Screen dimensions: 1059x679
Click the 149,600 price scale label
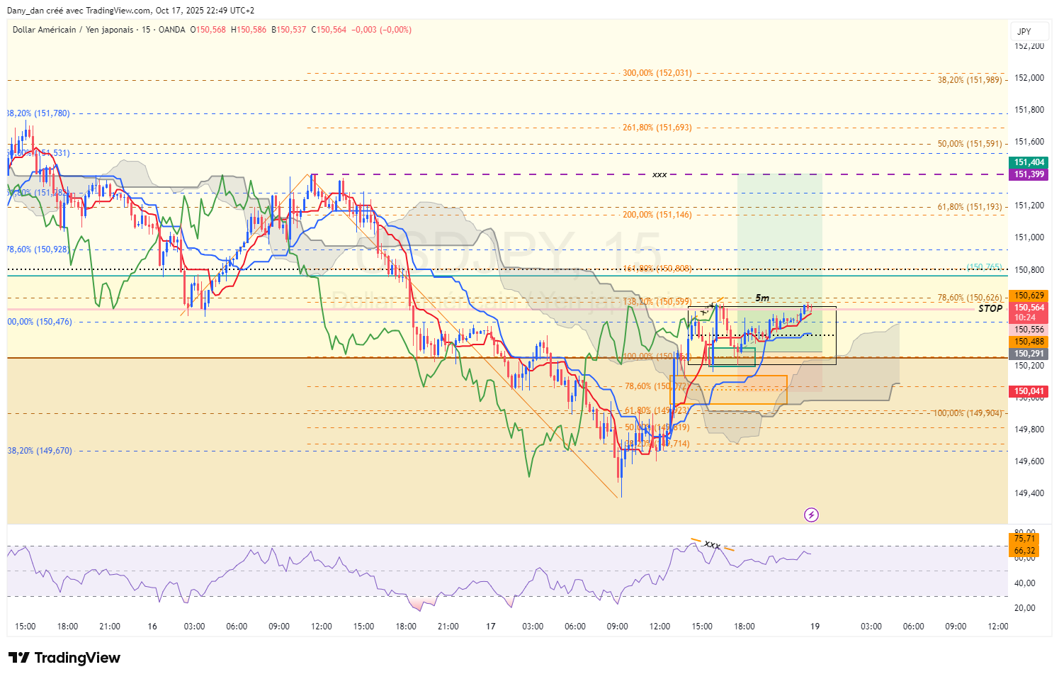pos(1029,461)
